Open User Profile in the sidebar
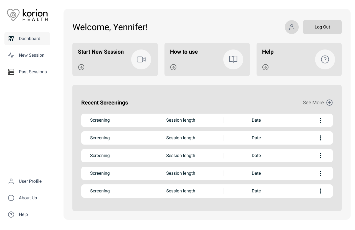The image size is (355, 230). 27,181
